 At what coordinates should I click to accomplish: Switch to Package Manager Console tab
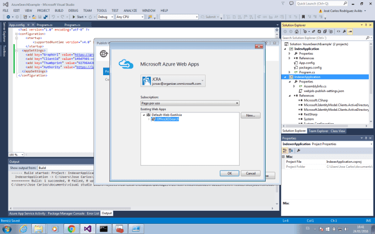(66, 214)
